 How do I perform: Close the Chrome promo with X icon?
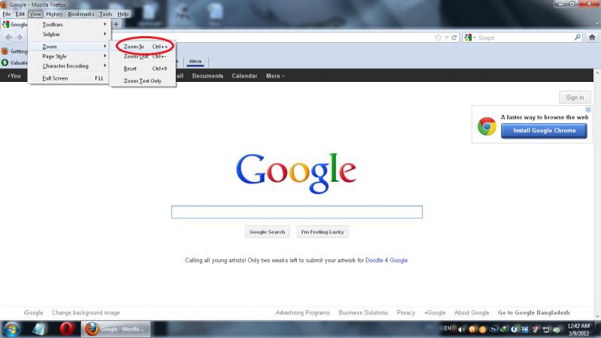click(x=588, y=110)
